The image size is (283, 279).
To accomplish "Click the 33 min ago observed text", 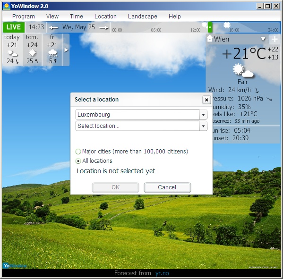I will click(247, 121).
